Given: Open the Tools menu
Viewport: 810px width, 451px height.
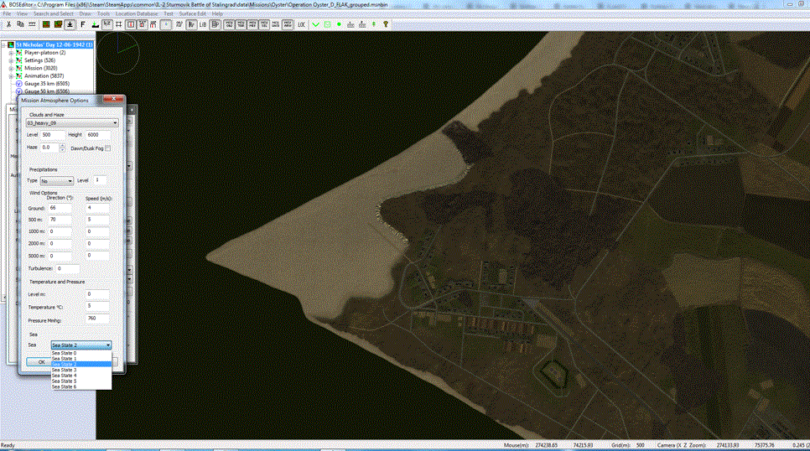Looking at the screenshot, I should click(x=103, y=14).
